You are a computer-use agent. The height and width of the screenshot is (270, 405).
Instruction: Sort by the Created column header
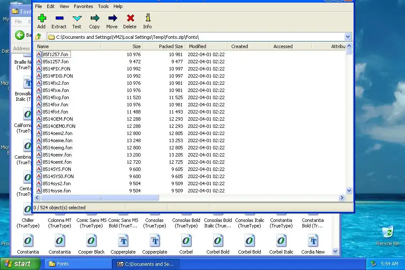[x=248, y=46]
